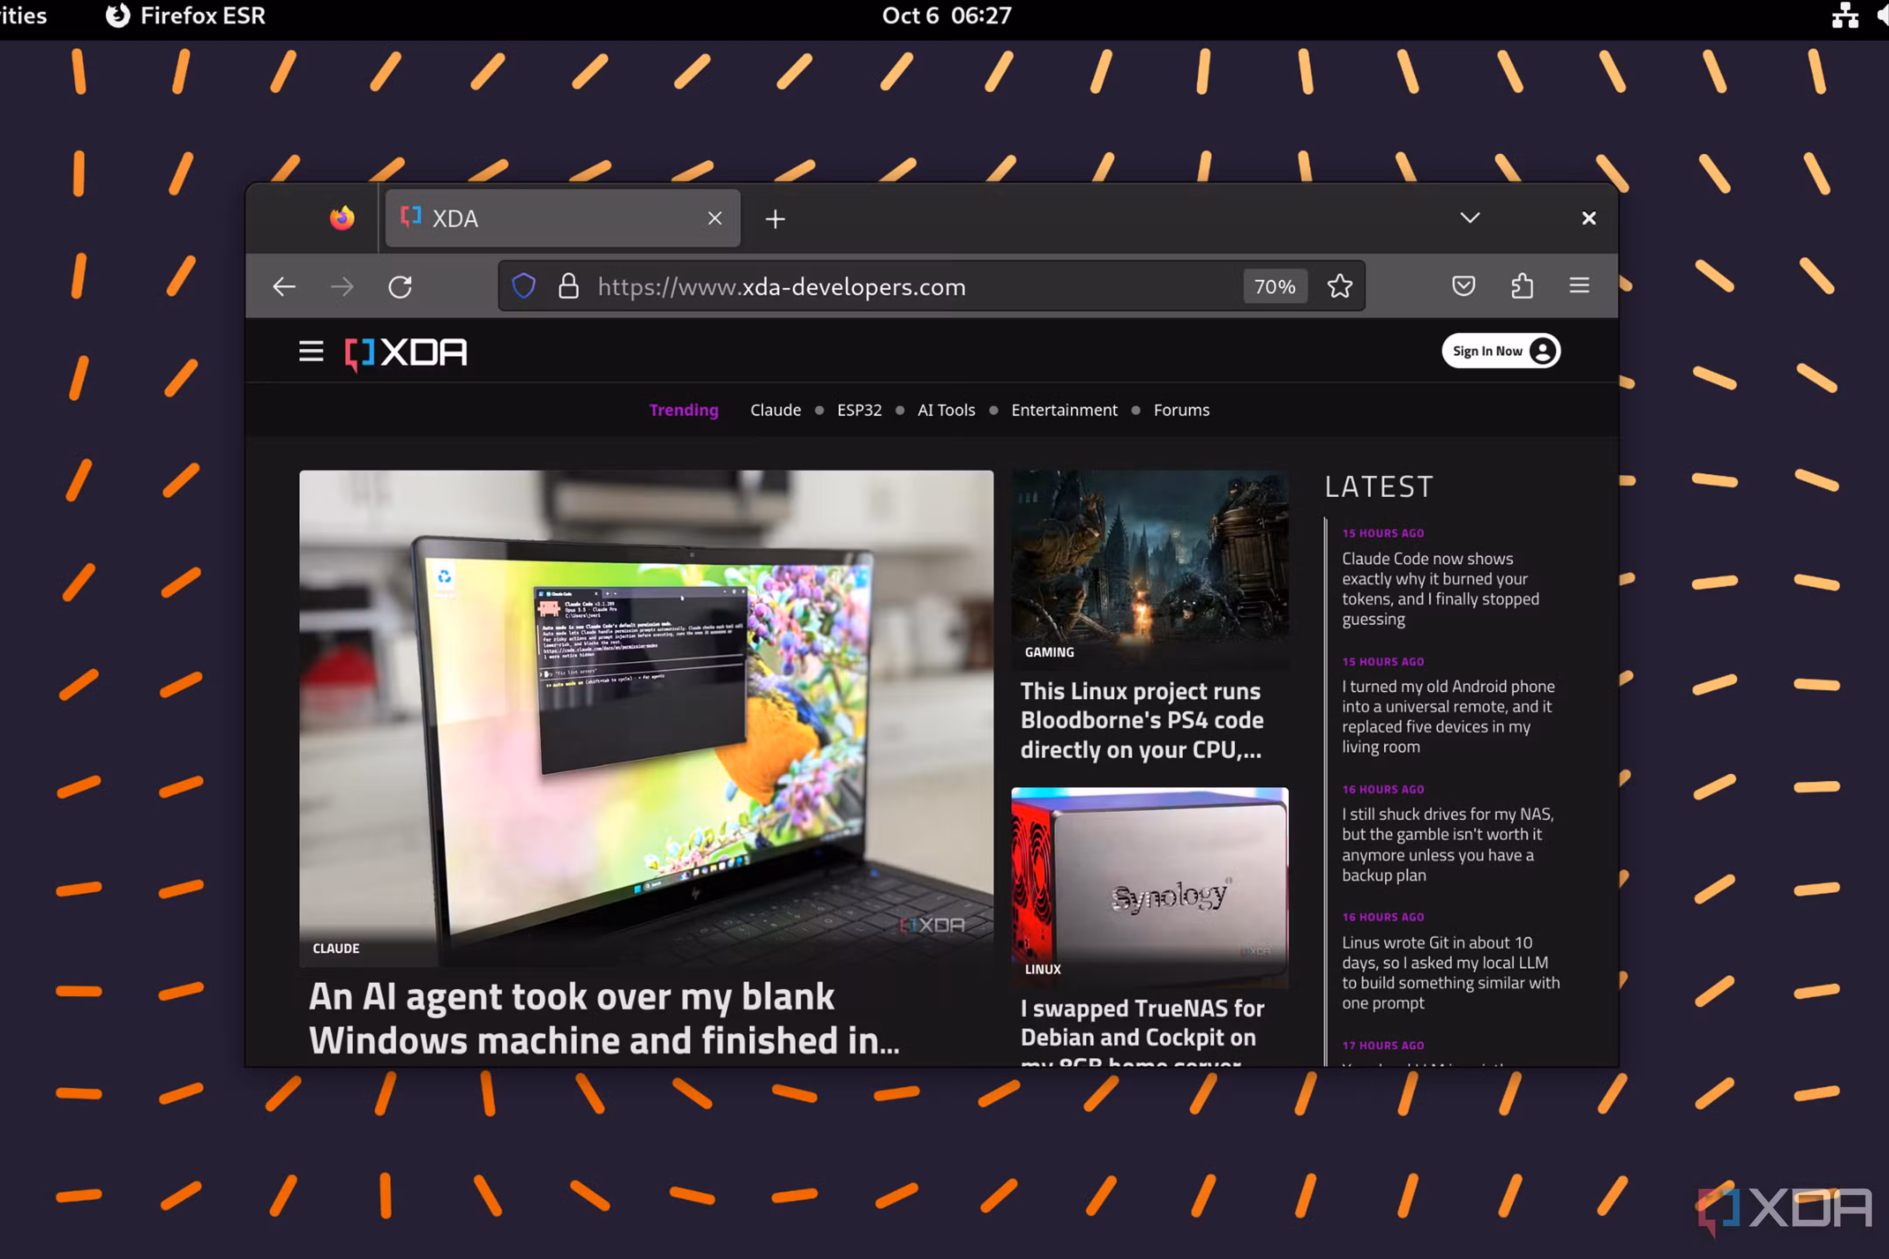The height and width of the screenshot is (1259, 1889).
Task: Click the XDA logo on the page header
Action: 406,353
